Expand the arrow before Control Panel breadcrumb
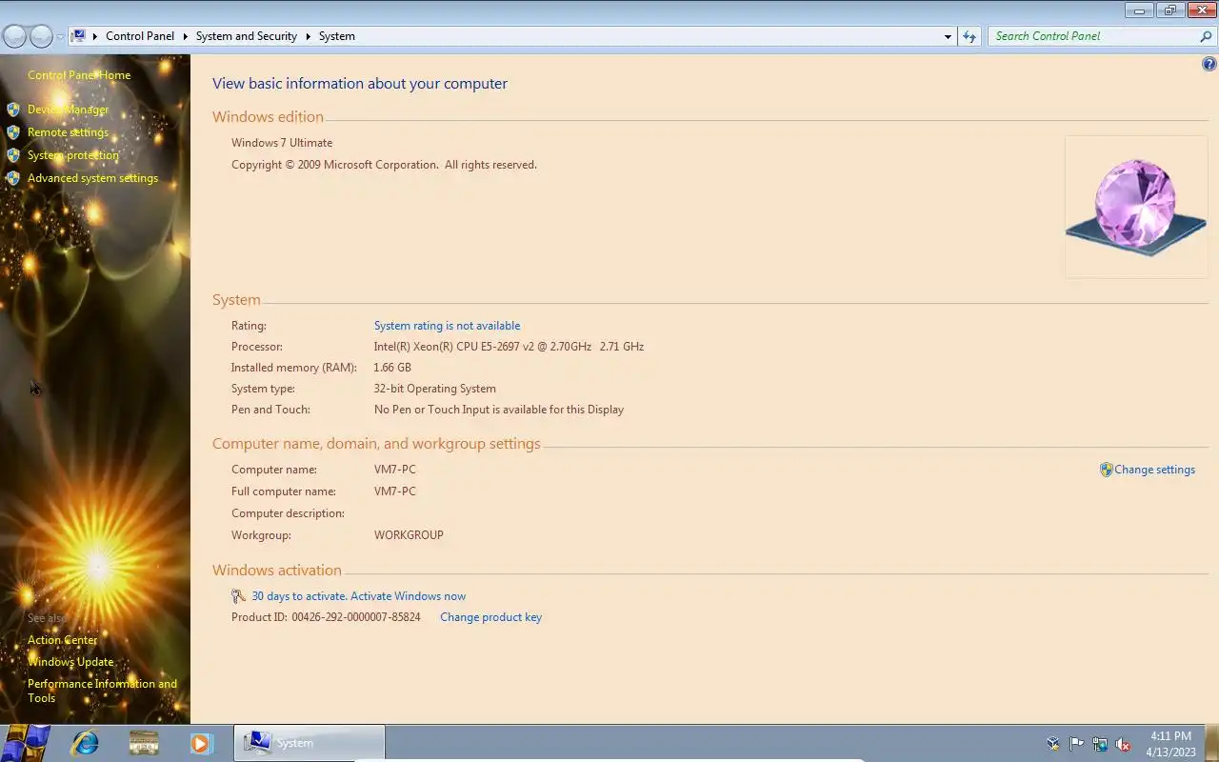This screenshot has height=762, width=1219. coord(95,36)
